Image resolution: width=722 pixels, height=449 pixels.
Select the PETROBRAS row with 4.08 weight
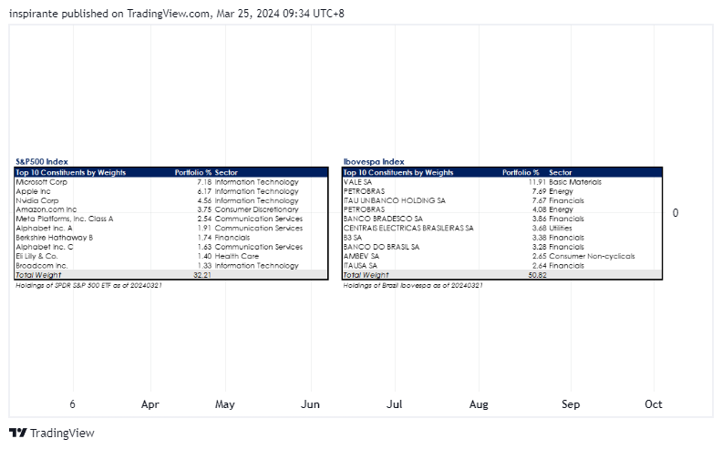[364, 209]
